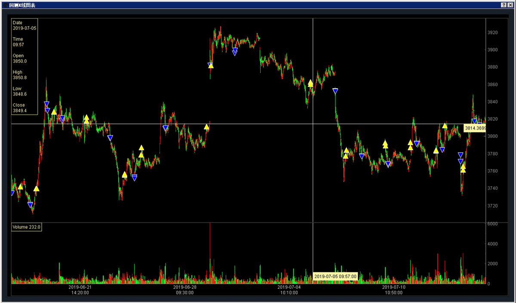The image size is (516, 303).
Task: Click the help question mark button
Action: pyautogui.click(x=504, y=5)
